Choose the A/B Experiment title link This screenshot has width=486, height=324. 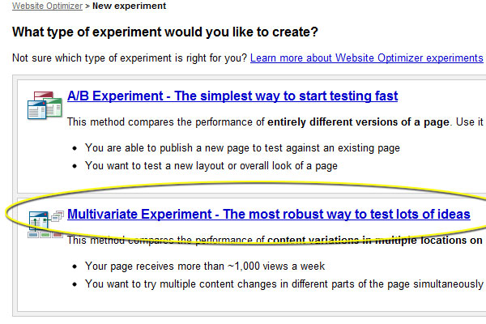(232, 96)
